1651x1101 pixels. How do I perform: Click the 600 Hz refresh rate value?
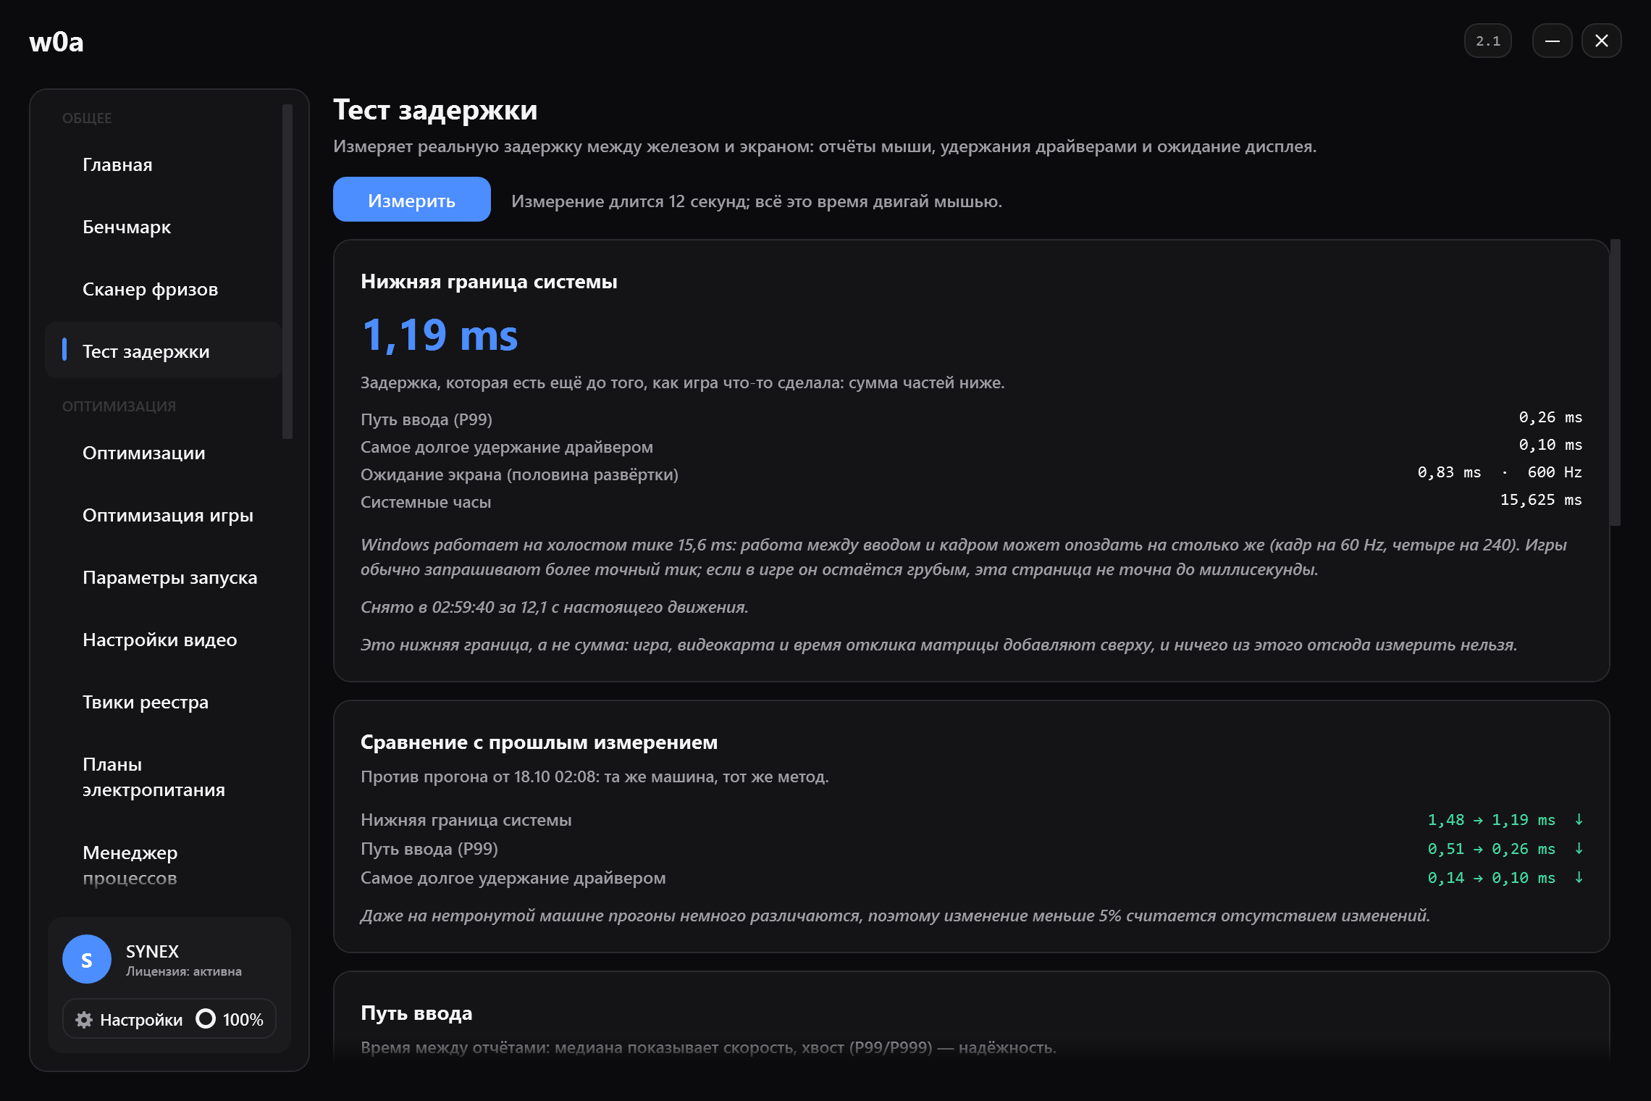pyautogui.click(x=1555, y=472)
